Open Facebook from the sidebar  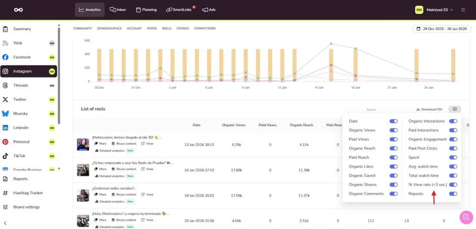click(x=22, y=57)
